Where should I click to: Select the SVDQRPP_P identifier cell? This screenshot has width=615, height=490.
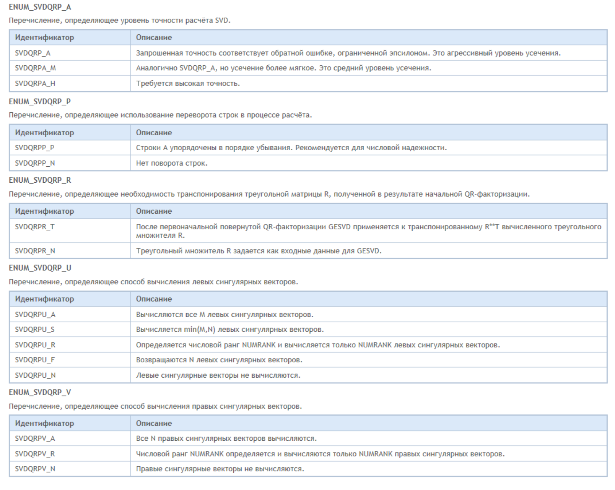(x=70, y=148)
